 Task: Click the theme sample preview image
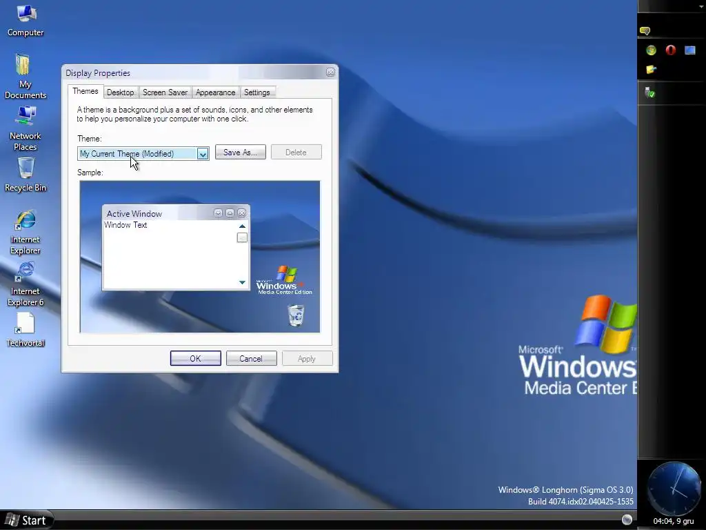tap(200, 257)
